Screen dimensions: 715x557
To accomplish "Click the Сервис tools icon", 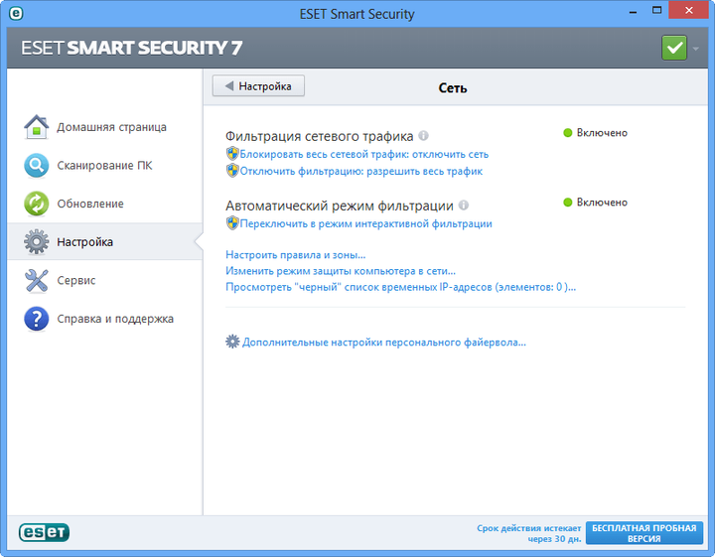I will pos(37,280).
